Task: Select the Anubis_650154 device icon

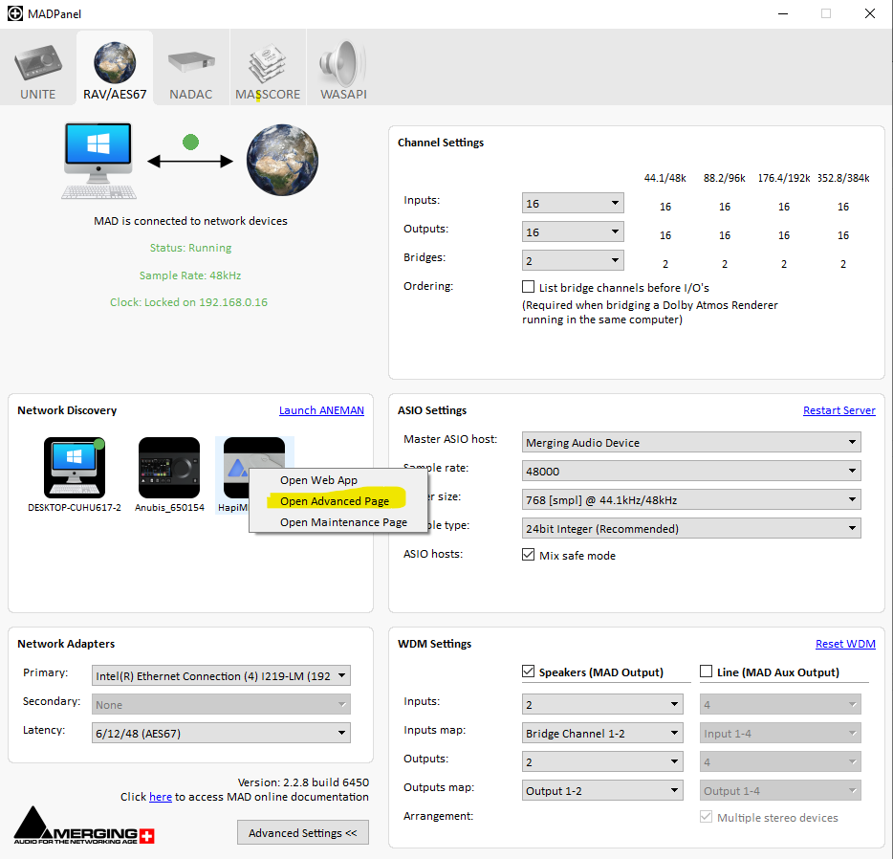Action: coord(169,468)
